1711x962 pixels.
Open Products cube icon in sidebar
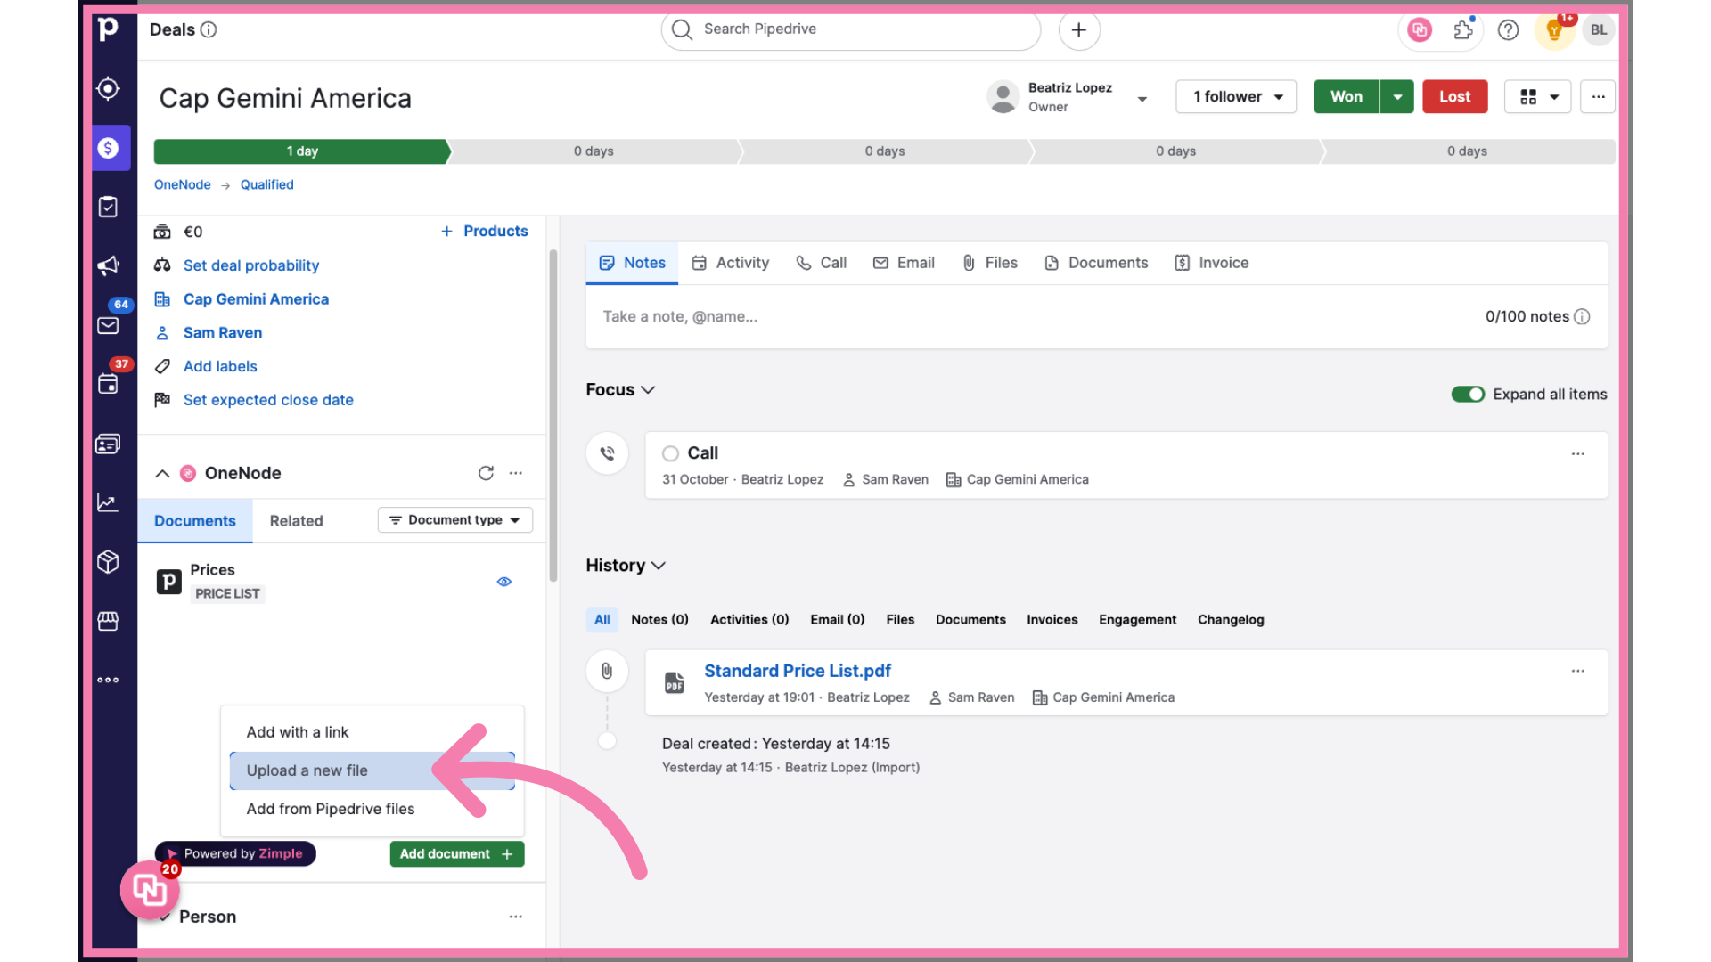pos(108,562)
